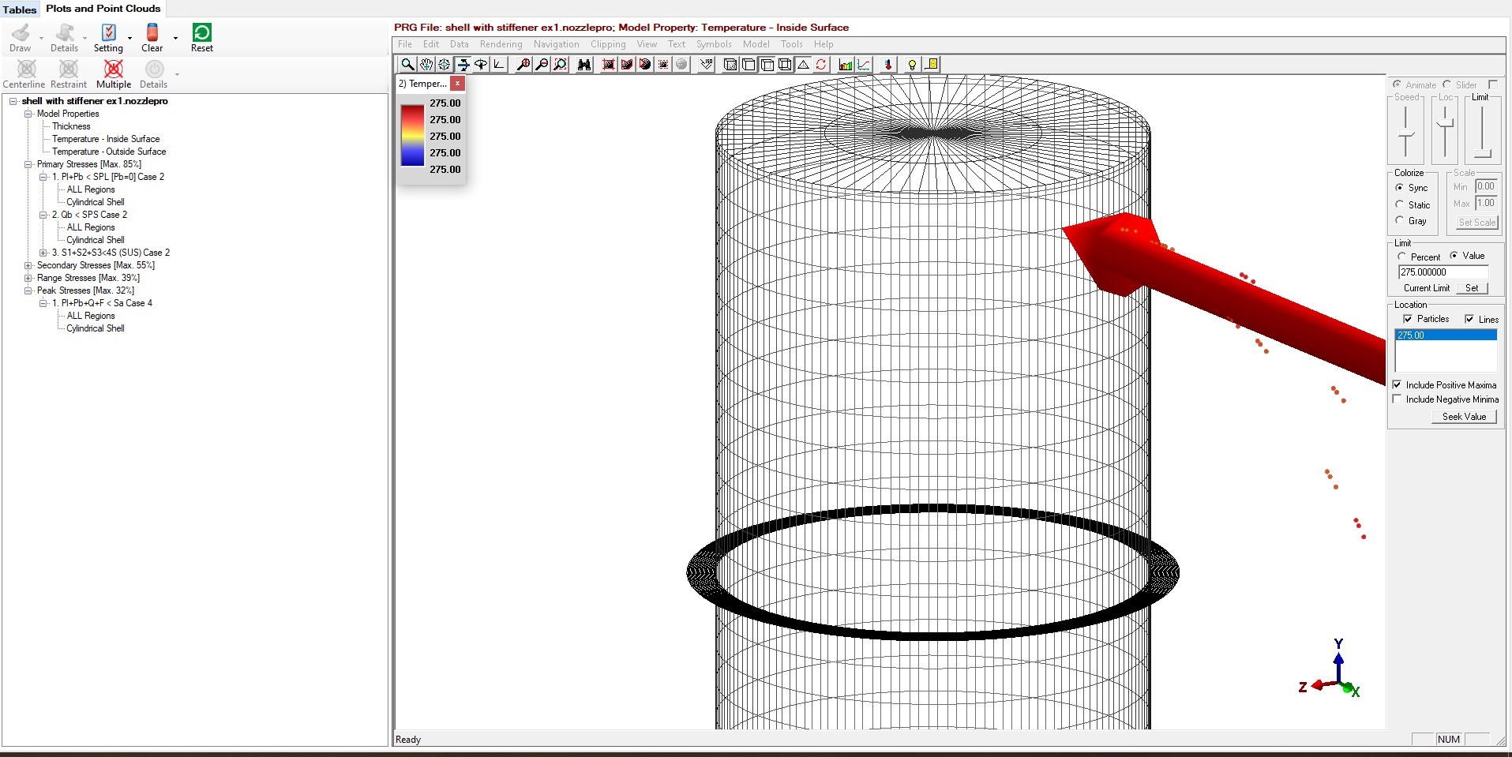The image size is (1512, 757).
Task: Uncheck the Particles checkbox
Action: coord(1408,319)
